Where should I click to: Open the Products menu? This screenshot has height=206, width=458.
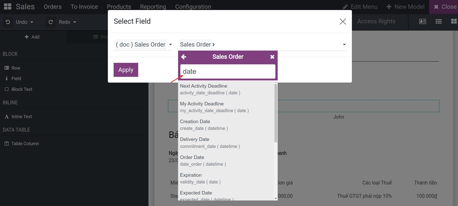coord(119,7)
